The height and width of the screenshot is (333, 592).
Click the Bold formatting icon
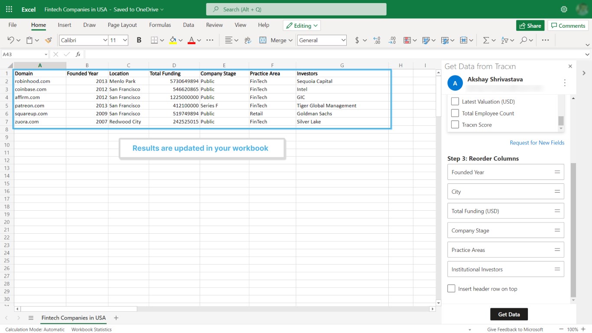pyautogui.click(x=139, y=40)
